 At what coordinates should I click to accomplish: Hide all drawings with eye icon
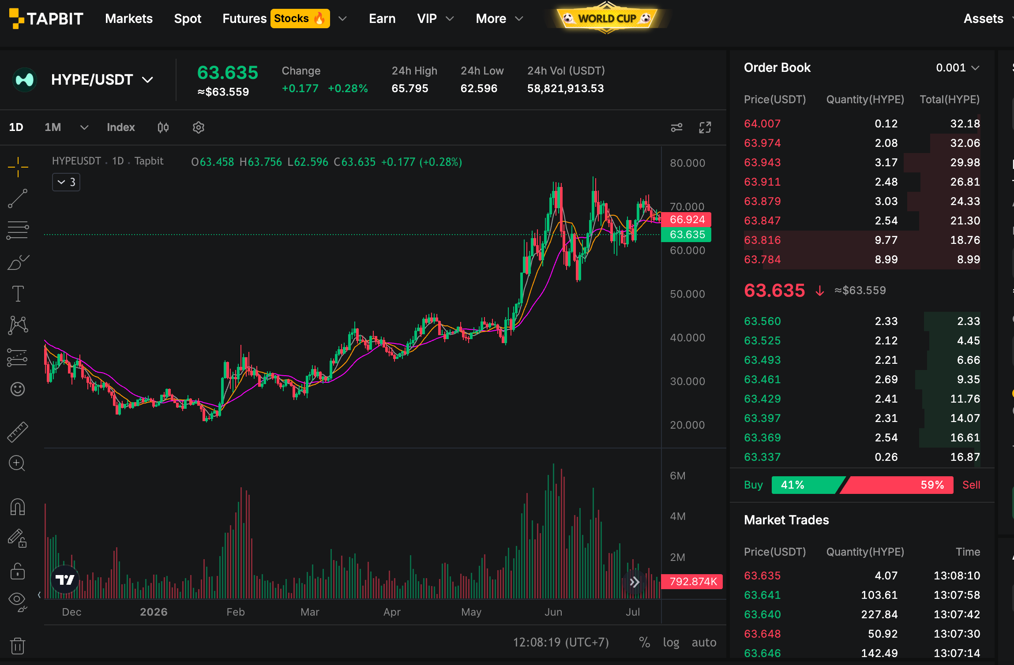tap(18, 601)
